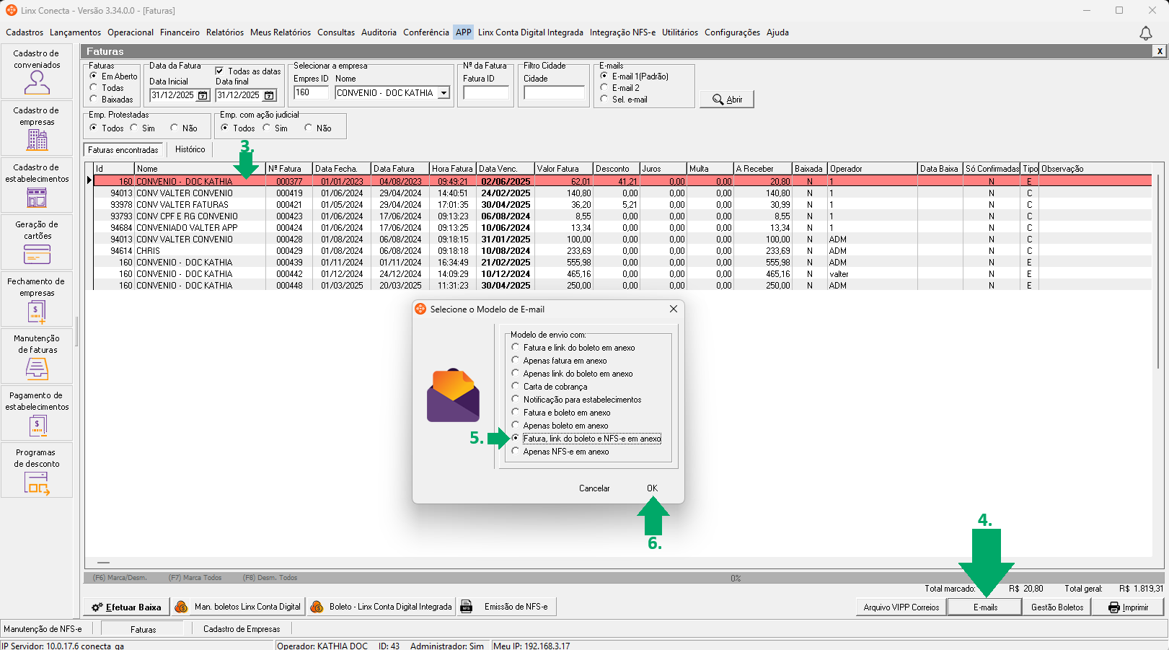Sort by Valor Fatura column header
Viewport: 1169px width, 650px height.
tap(564, 169)
